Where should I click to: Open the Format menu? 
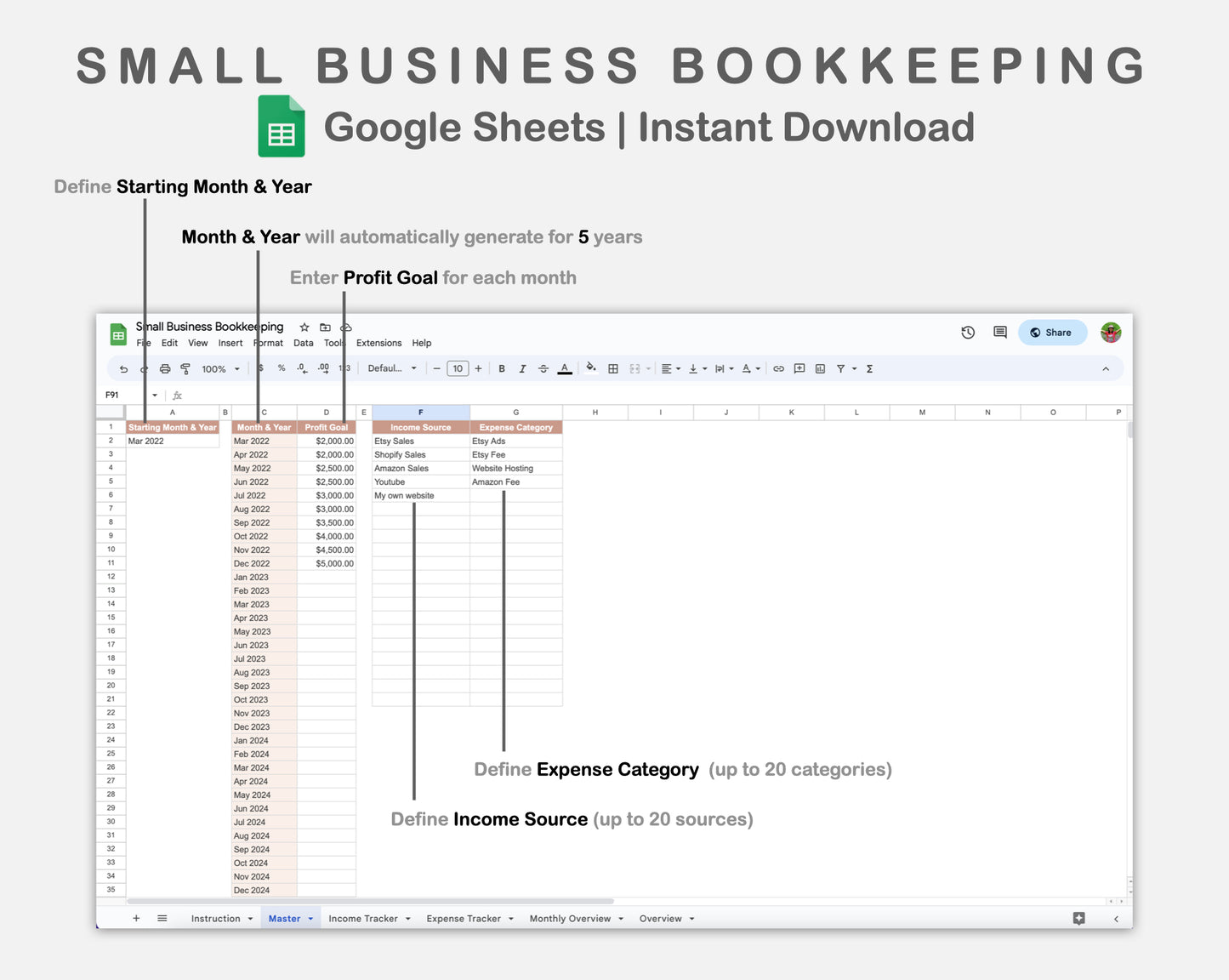point(268,343)
